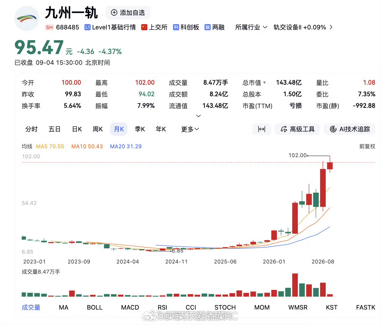Select the MACD indicator tab

pos(130,307)
